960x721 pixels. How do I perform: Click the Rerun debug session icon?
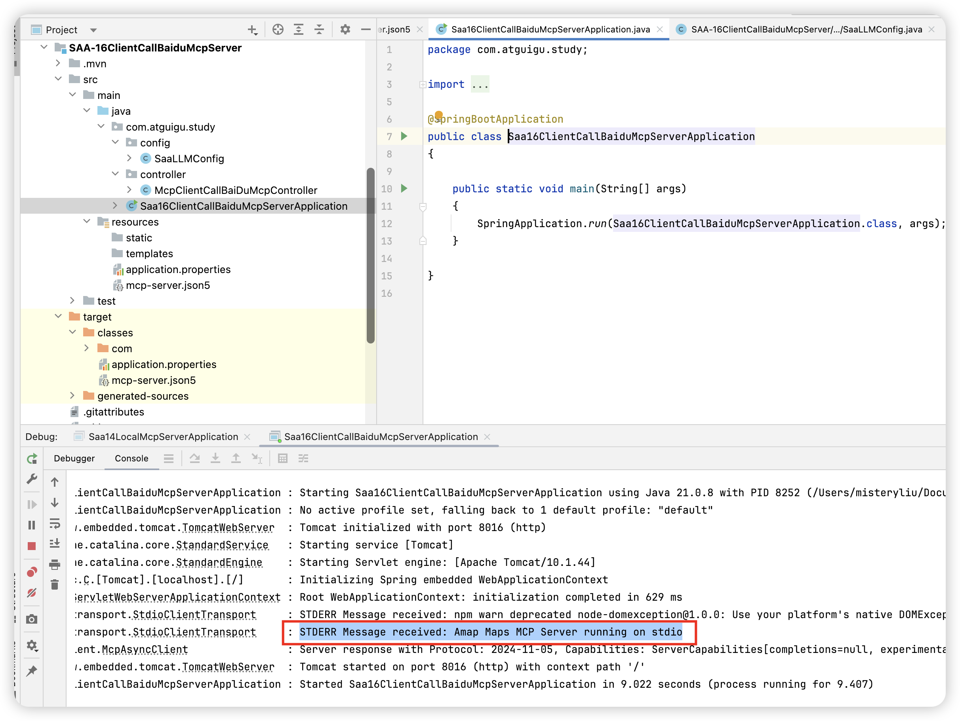click(32, 459)
